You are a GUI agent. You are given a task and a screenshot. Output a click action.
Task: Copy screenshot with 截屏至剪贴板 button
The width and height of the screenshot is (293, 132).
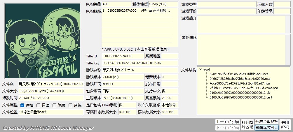pos(267,122)
